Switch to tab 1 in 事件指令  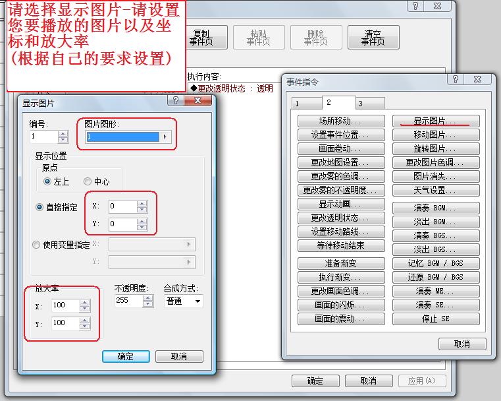coord(306,104)
